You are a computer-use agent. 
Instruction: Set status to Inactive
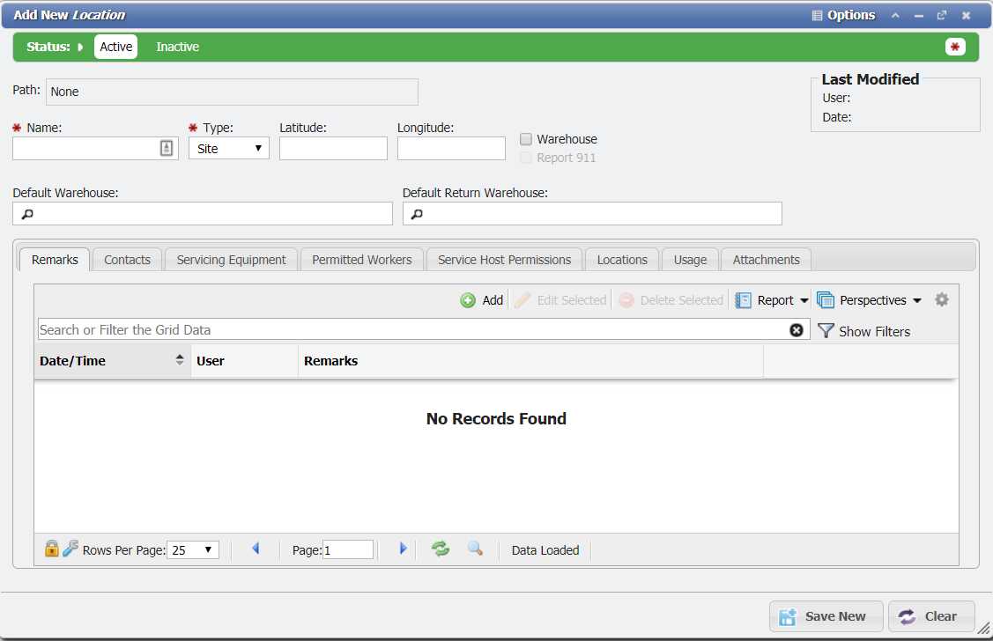pyautogui.click(x=177, y=47)
